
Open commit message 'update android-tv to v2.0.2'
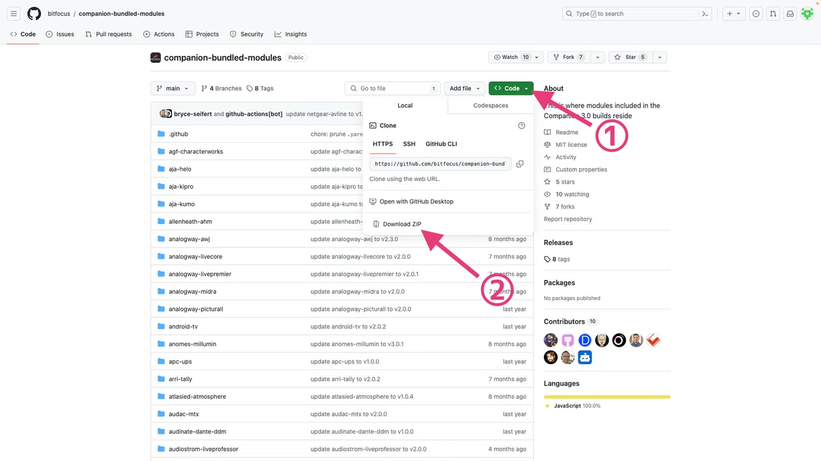(x=348, y=326)
